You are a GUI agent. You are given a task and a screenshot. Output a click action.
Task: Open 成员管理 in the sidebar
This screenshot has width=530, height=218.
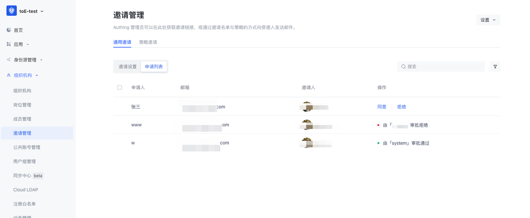point(22,119)
